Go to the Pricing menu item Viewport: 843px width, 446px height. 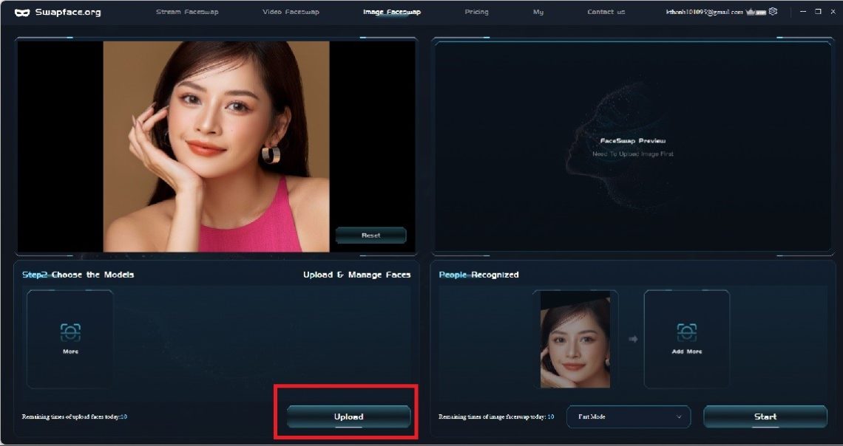pyautogui.click(x=476, y=11)
